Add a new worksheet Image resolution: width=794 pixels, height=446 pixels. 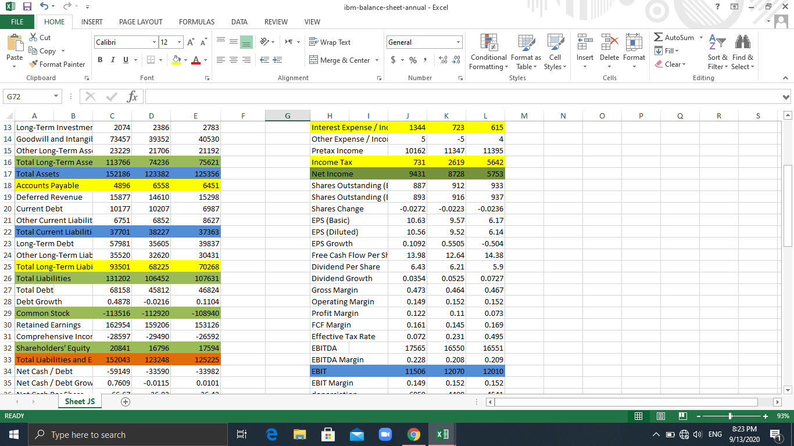pyautogui.click(x=126, y=401)
